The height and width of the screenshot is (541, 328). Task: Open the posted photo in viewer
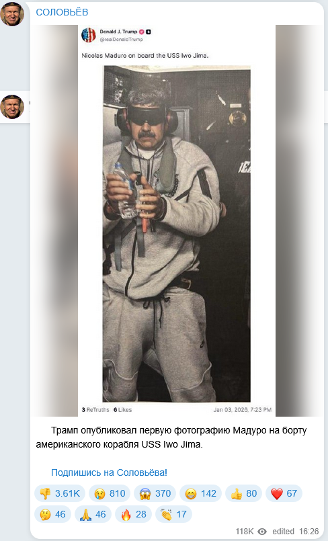click(177, 220)
